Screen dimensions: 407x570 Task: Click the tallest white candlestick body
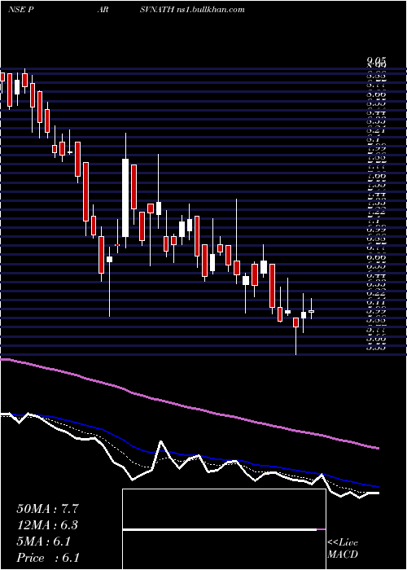(x=125, y=198)
